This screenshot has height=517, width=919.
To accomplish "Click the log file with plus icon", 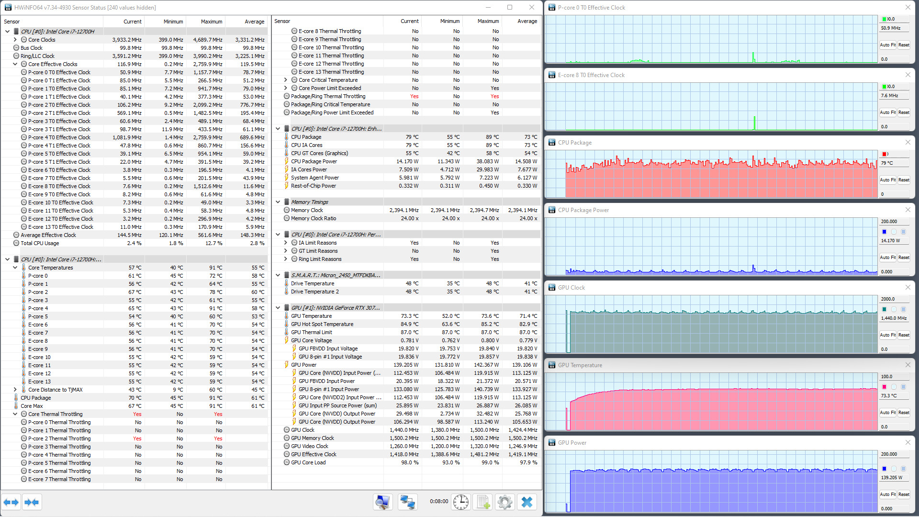I will coord(482,502).
